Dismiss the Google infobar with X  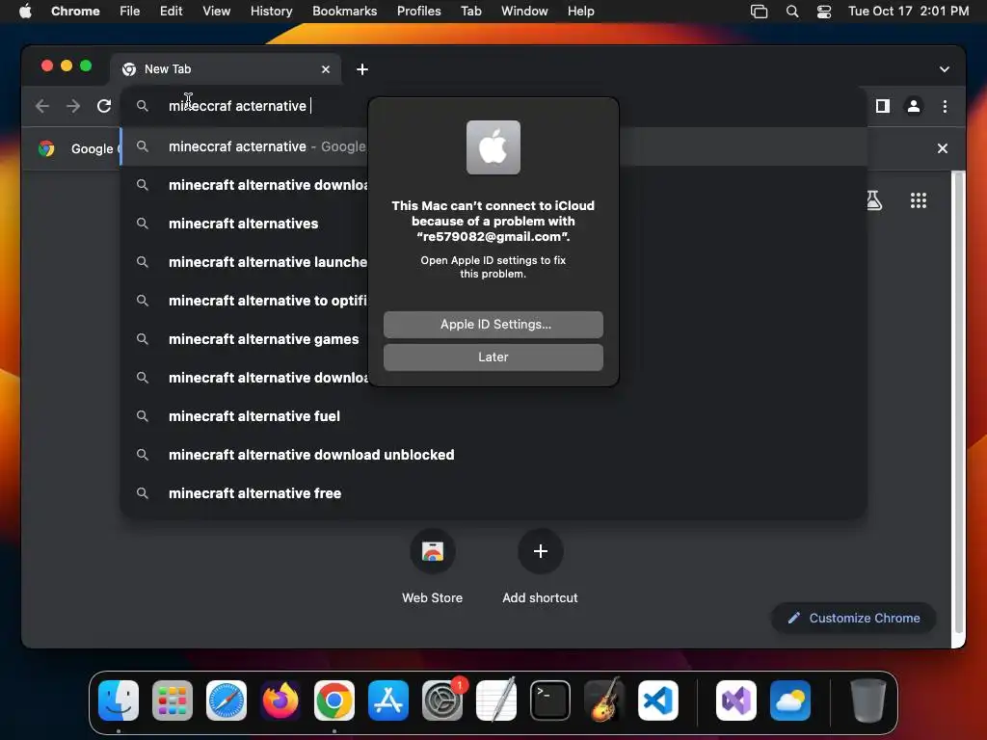943,148
